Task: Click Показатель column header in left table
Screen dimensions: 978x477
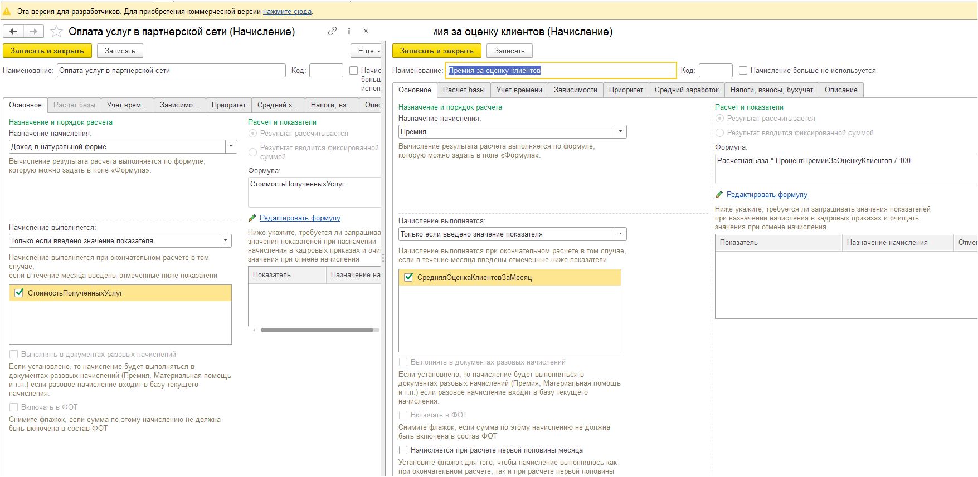Action: click(x=287, y=275)
